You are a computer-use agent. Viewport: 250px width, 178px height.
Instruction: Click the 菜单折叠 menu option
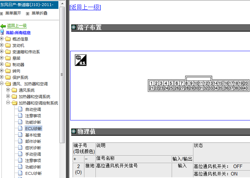40,13
